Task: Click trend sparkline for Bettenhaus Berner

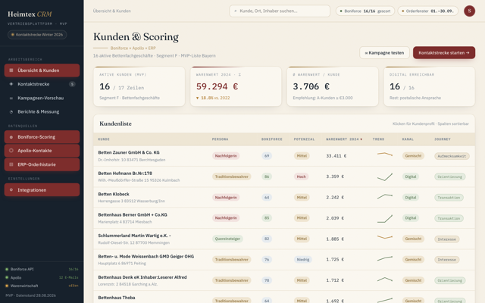Action: [x=385, y=219]
